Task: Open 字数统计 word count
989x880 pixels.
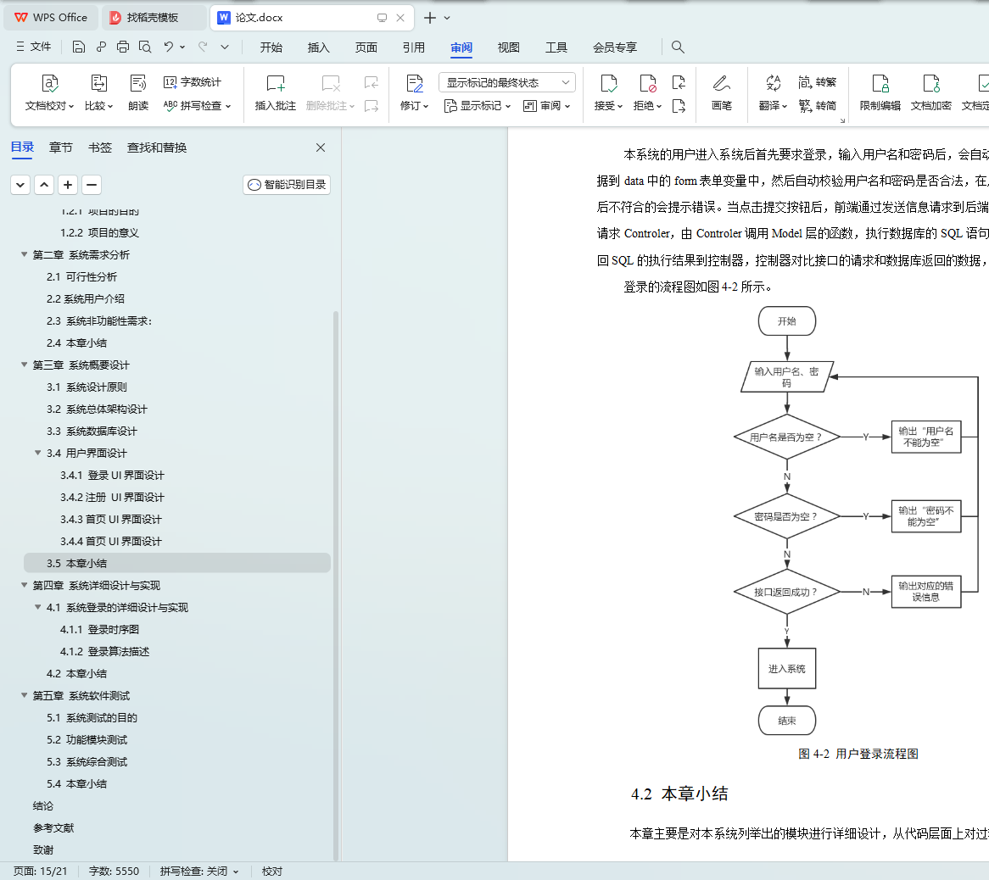Action: coord(193,82)
